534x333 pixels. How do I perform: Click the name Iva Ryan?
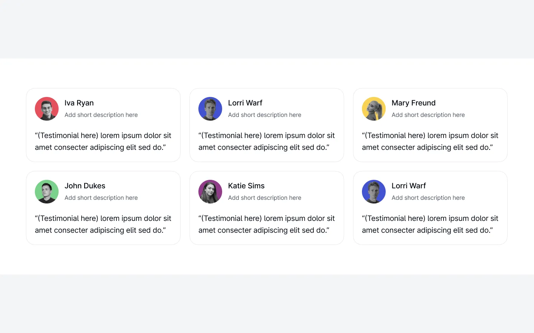[79, 103]
